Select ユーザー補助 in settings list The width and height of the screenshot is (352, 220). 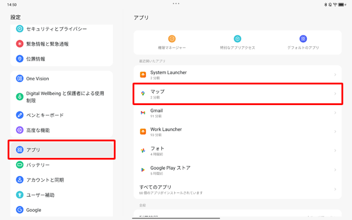point(62,195)
